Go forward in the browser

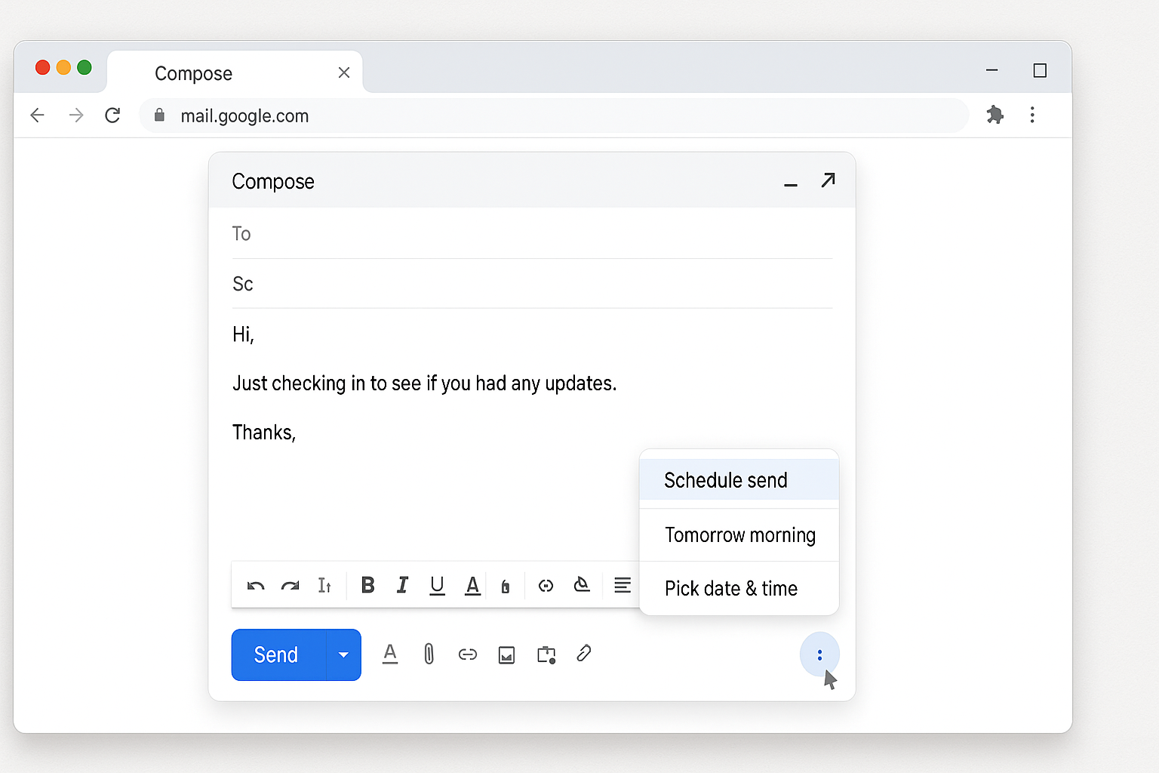click(75, 115)
